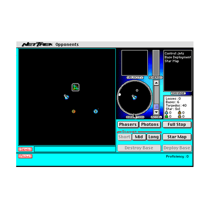This screenshot has height=208, width=208.
Task: Click the ACCEL label
Action: pyautogui.click(x=156, y=117)
